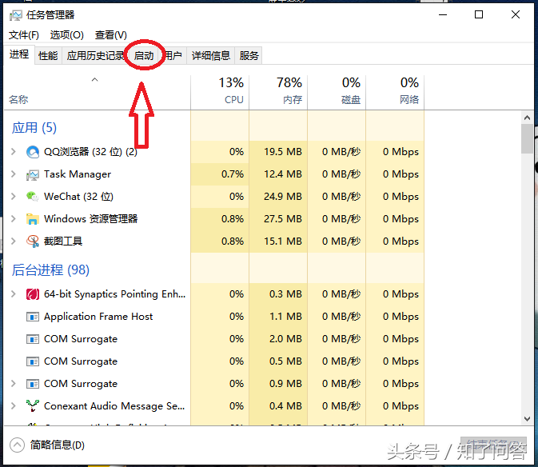Click the WeChat process icon
Screen dimensions: 538x467
pos(33,197)
